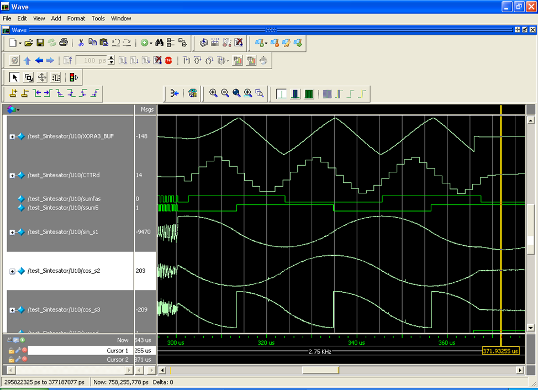Image resolution: width=538 pixels, height=390 pixels.
Task: Select the arrow pointer Select mode
Action: pyautogui.click(x=14, y=77)
